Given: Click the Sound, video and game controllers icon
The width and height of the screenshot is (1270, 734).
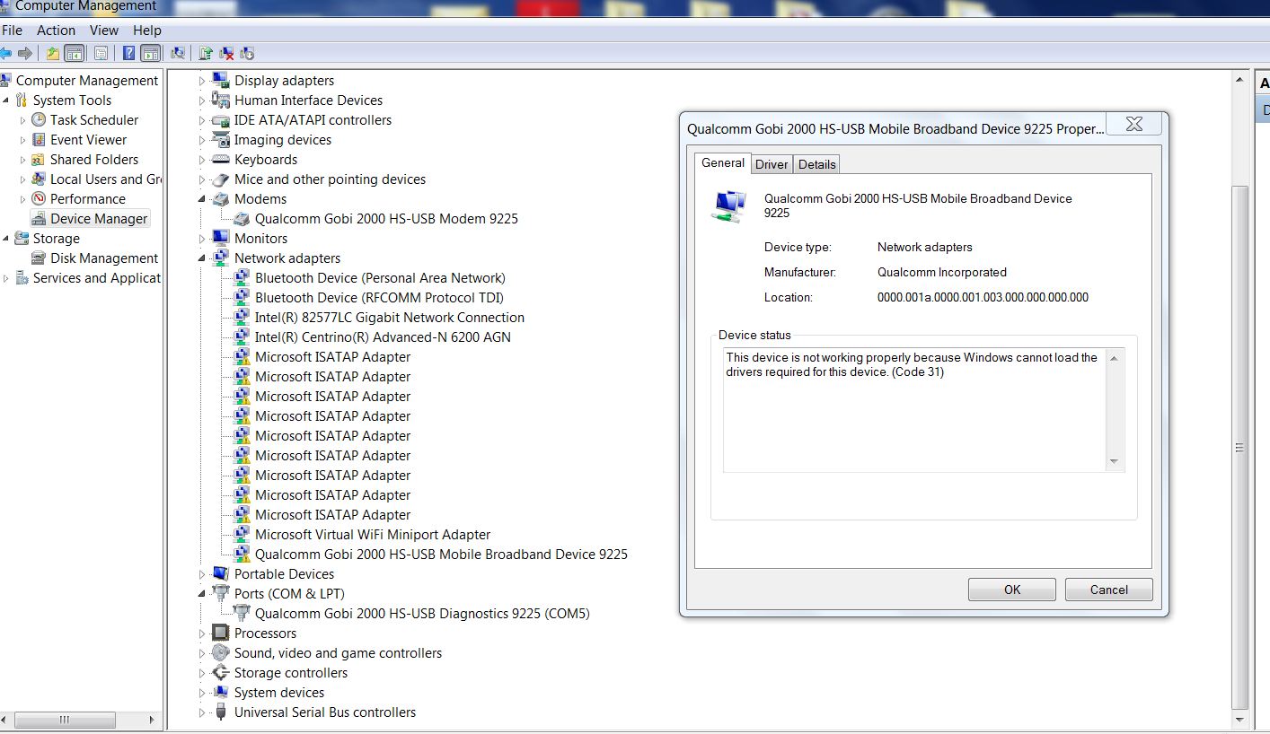Looking at the screenshot, I should 220,652.
